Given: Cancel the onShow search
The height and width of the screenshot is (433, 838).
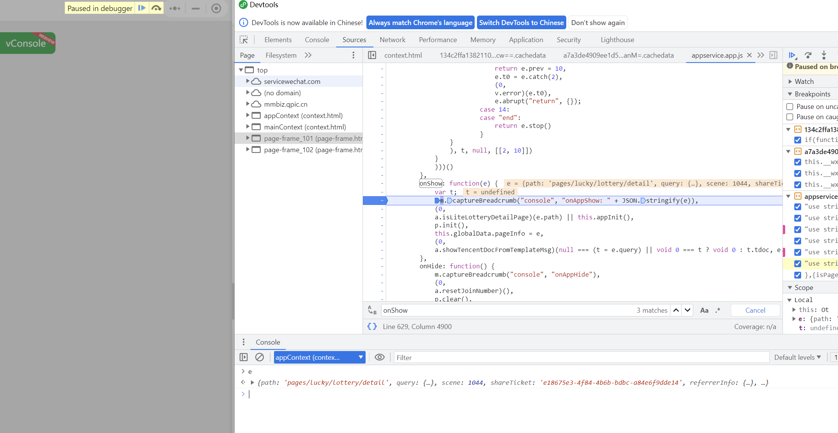Looking at the screenshot, I should (755, 310).
